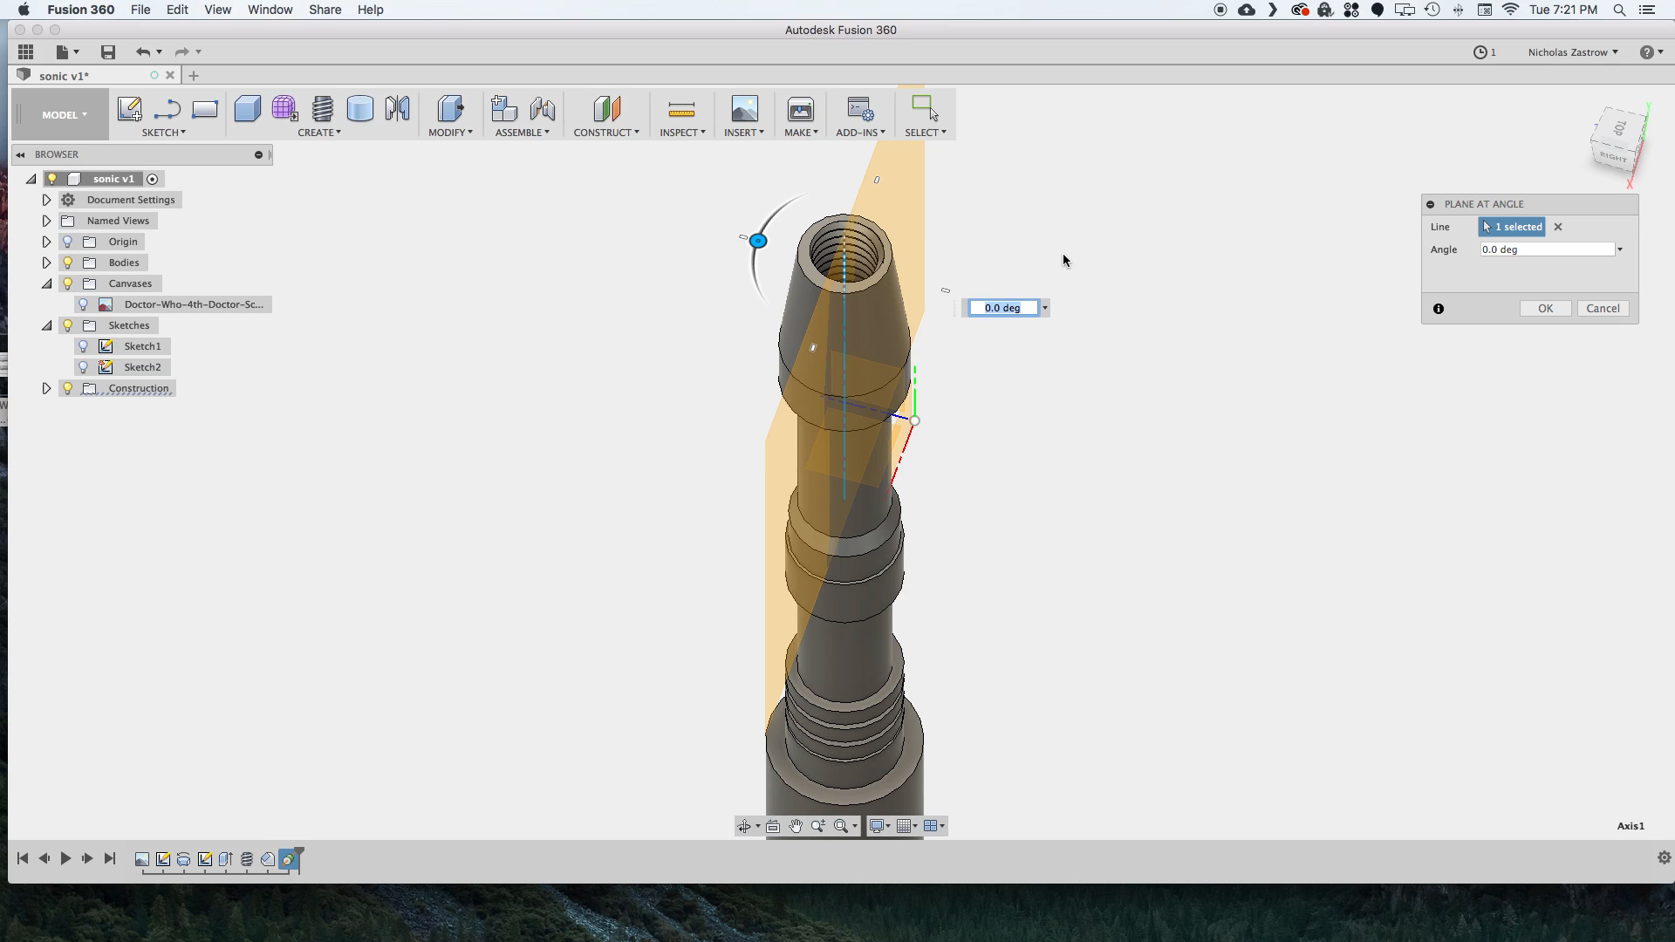Screen dimensions: 1675x942
Task: Open Angle dropdown arrow in dialog
Action: coord(1620,249)
